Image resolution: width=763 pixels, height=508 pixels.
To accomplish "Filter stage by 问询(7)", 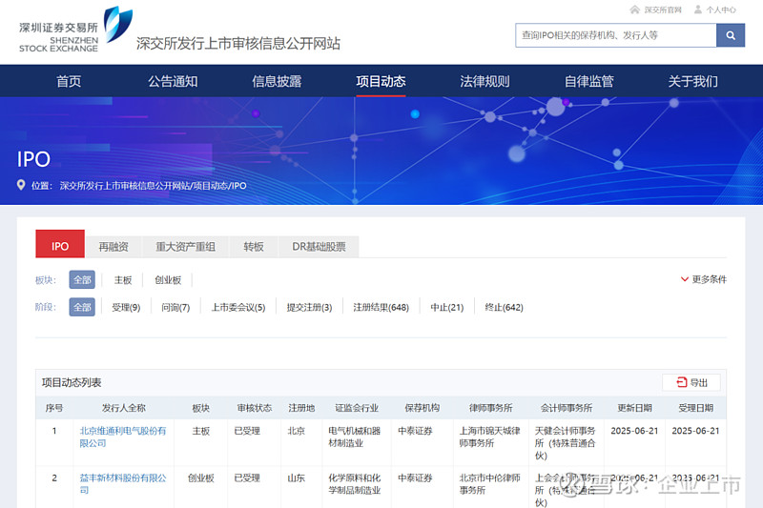I will tap(175, 307).
